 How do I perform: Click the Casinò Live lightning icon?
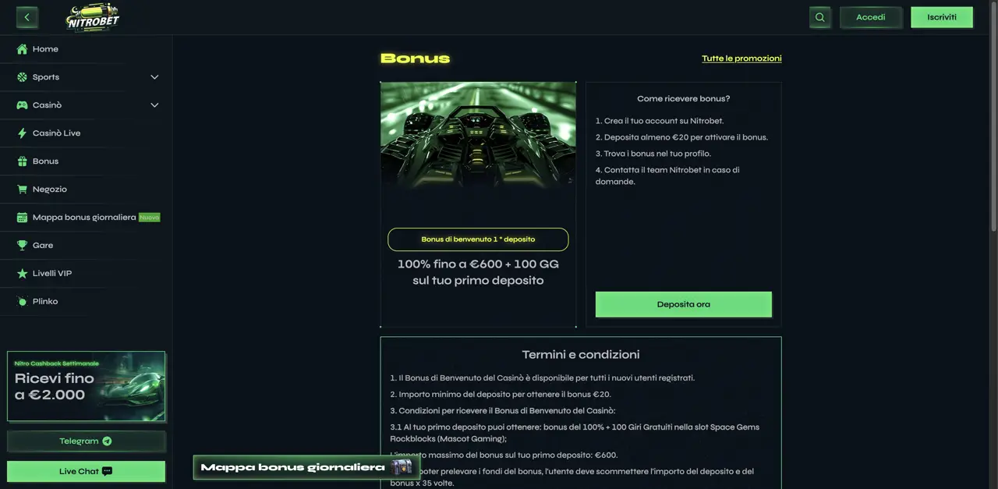pos(22,133)
